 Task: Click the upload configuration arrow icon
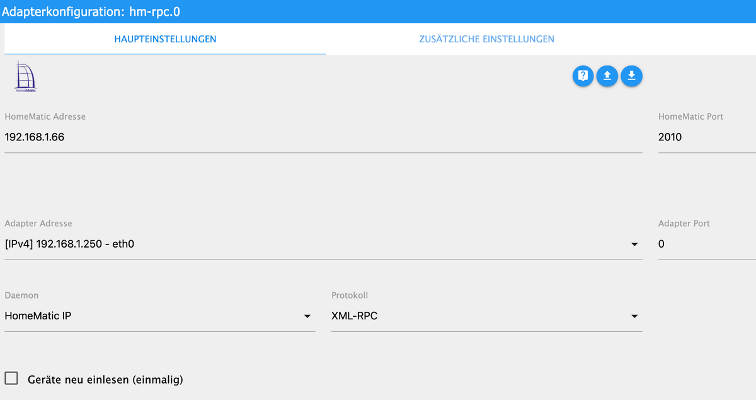[x=607, y=76]
